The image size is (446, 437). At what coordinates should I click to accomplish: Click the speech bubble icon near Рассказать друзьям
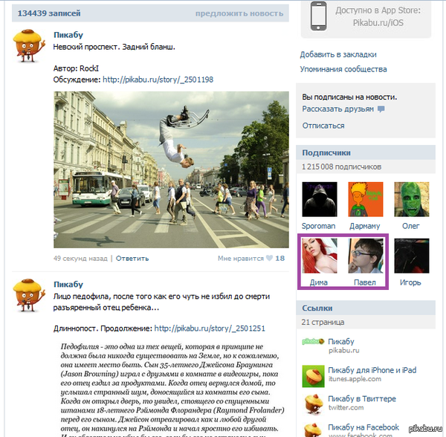(x=381, y=109)
